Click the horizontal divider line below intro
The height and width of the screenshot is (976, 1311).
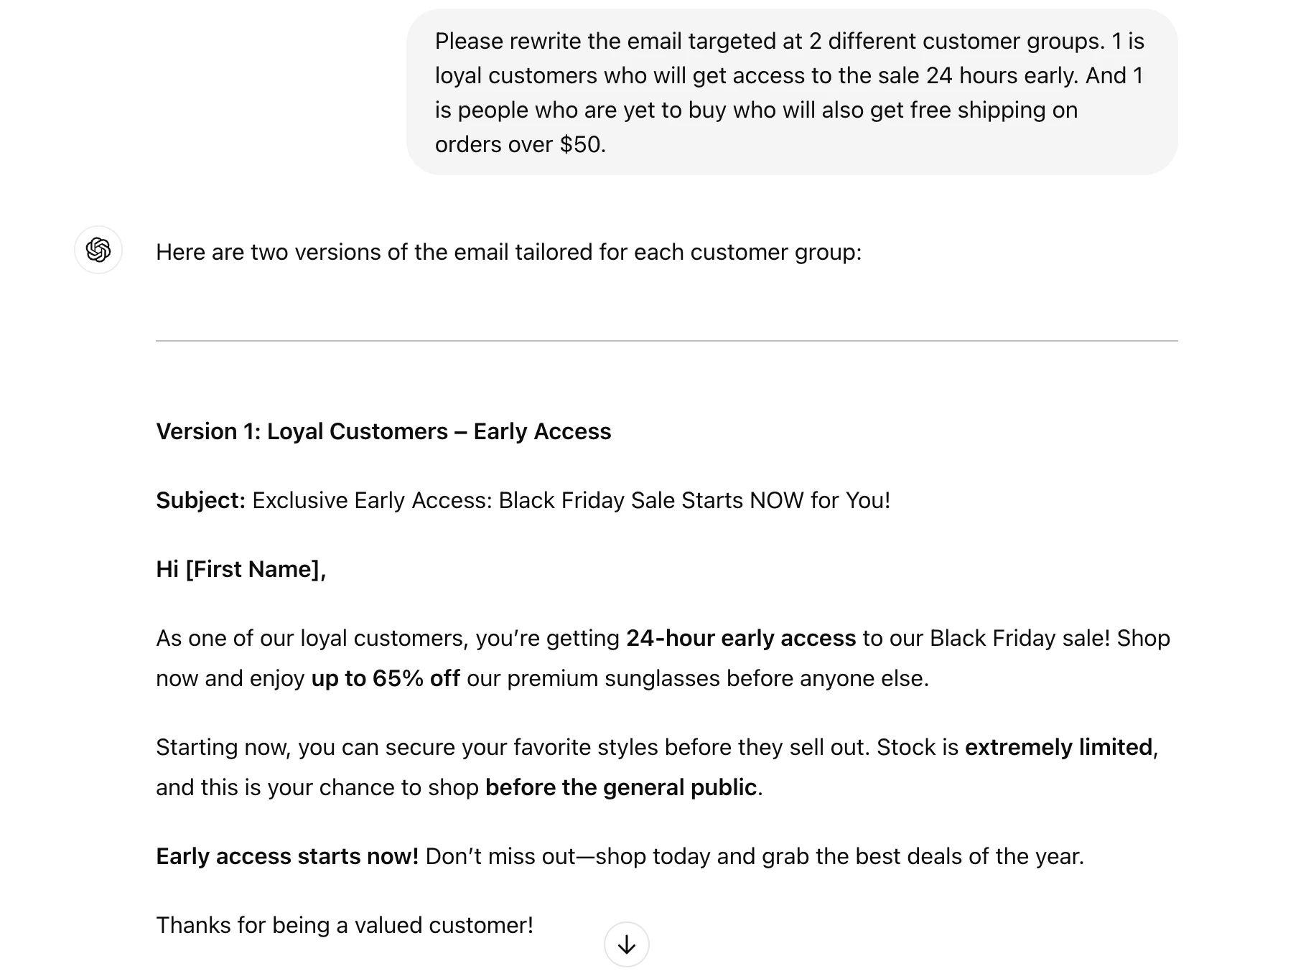666,341
